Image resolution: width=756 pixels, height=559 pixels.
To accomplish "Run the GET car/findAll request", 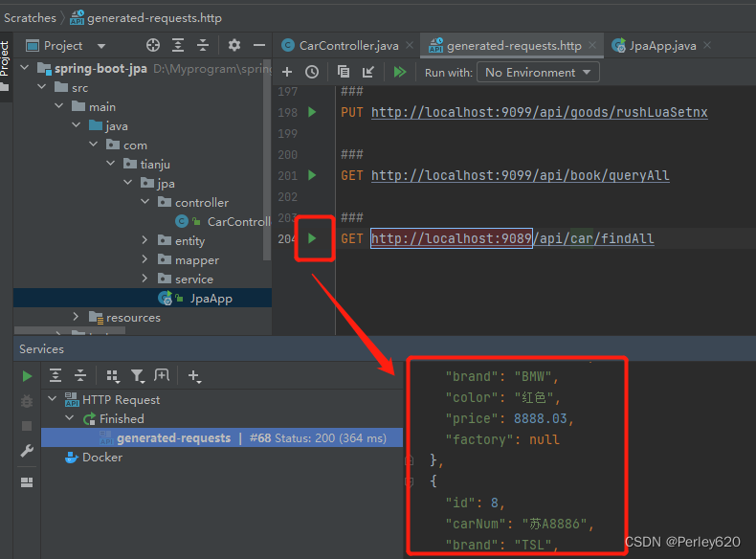I will coord(312,238).
